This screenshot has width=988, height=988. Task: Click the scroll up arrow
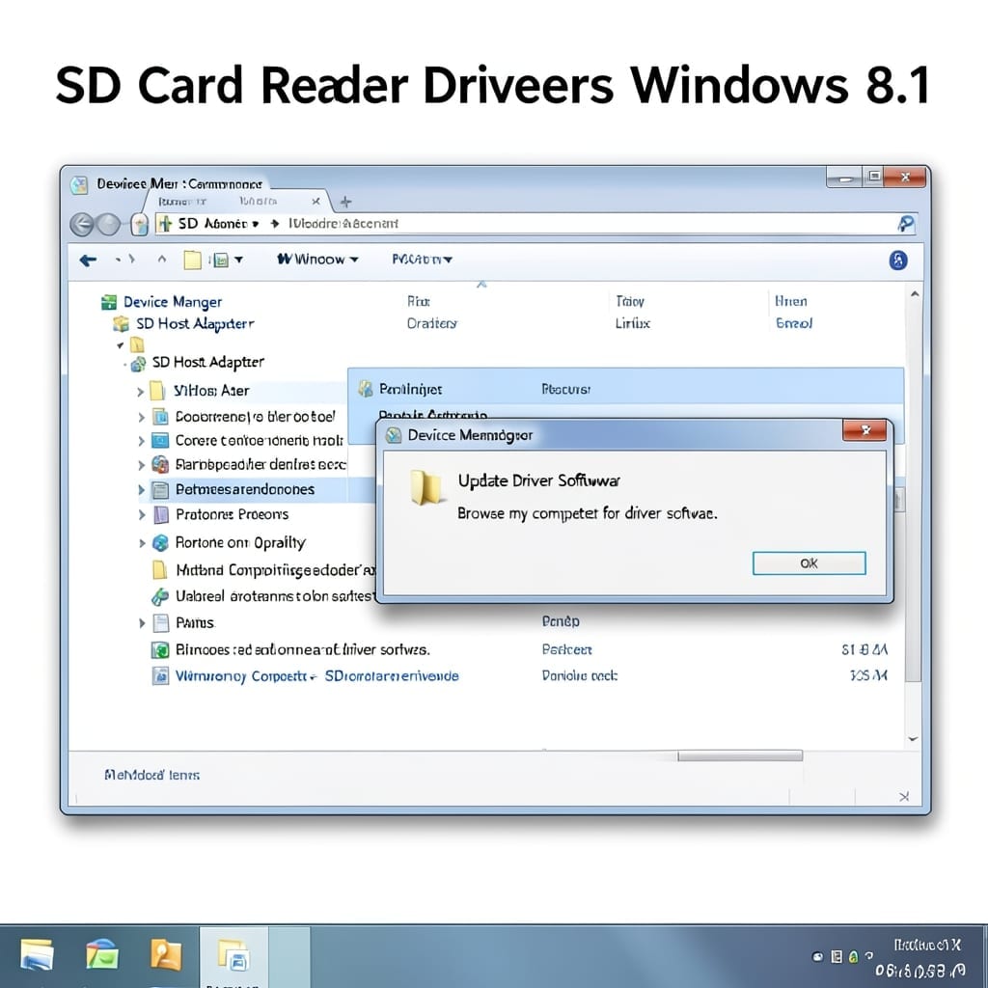915,294
